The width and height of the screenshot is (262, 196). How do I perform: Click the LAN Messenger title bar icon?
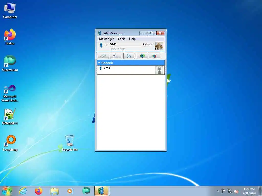coord(100,33)
